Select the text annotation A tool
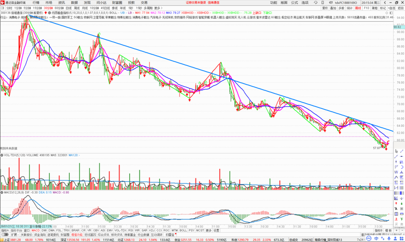The image size is (405, 242). click(396, 209)
